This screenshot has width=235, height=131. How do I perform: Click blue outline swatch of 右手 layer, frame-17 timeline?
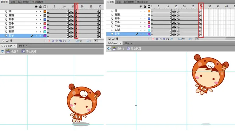45,19
